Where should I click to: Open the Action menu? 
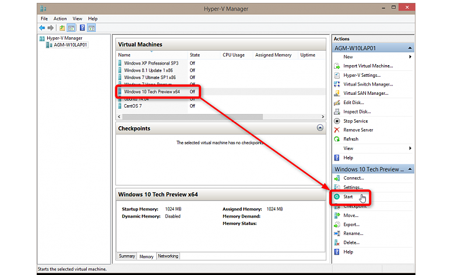(60, 19)
